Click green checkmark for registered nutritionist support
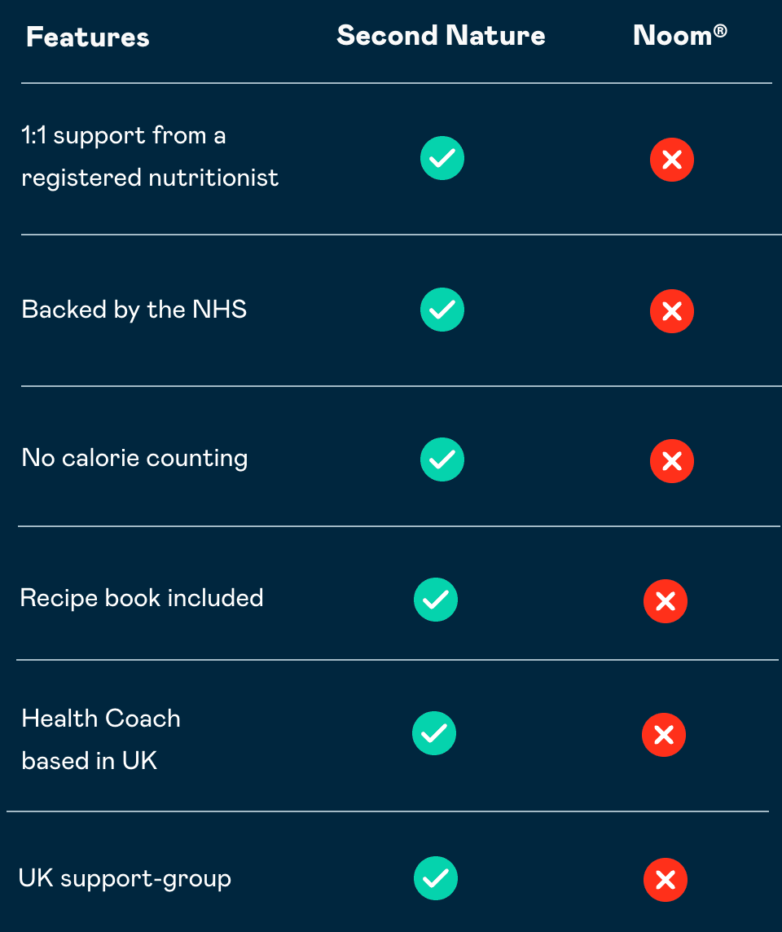The height and width of the screenshot is (932, 782). (442, 158)
